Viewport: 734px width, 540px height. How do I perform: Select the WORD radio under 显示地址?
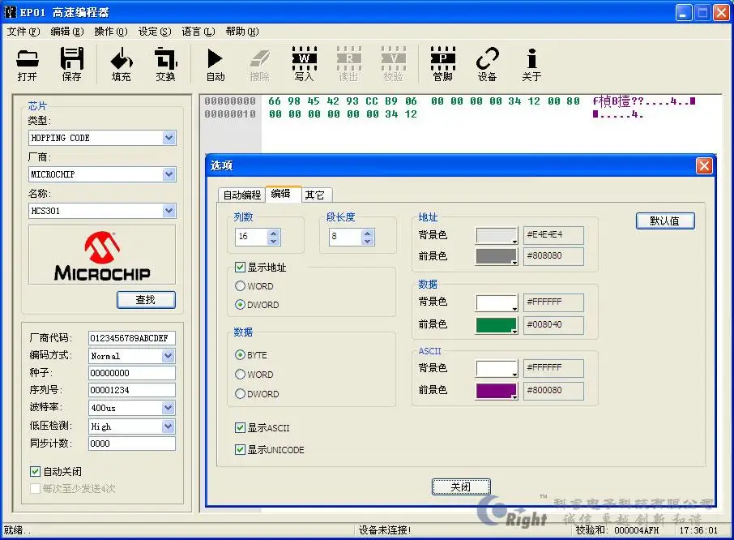[x=240, y=285]
